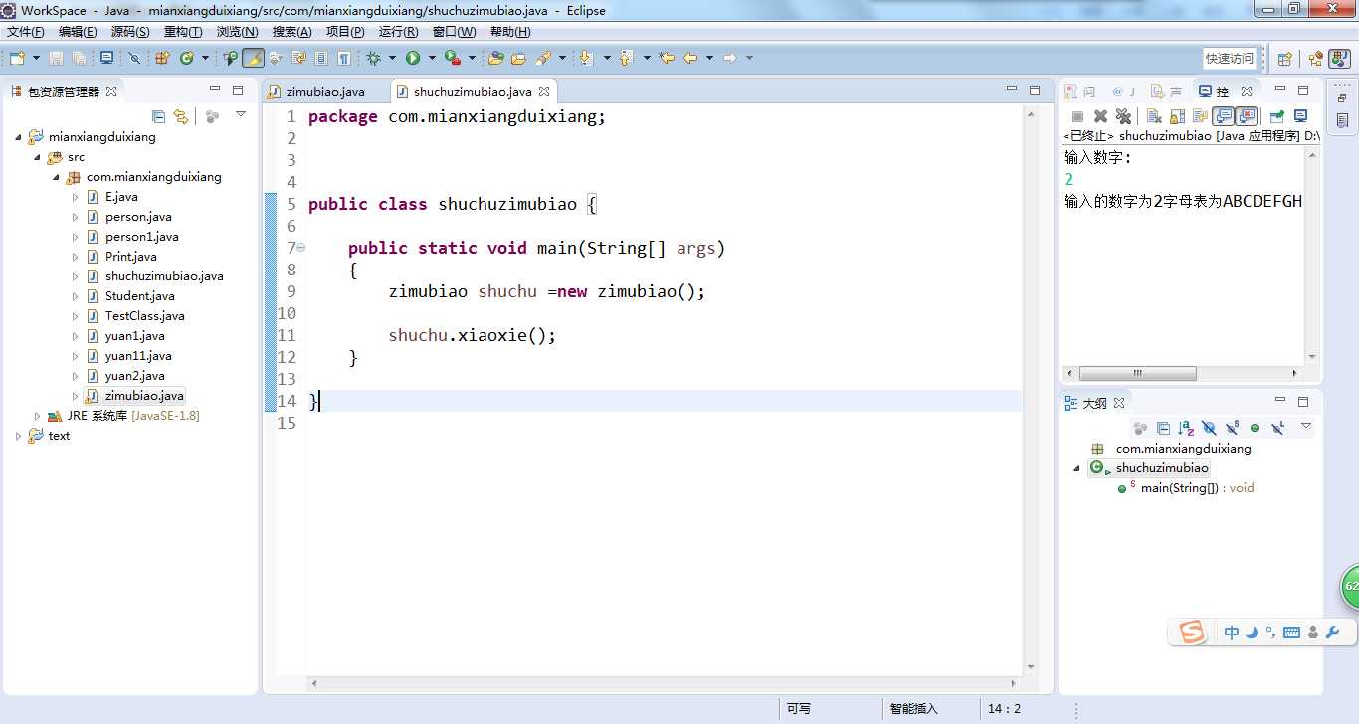
Task: Toggle Link with Editor in Package Explorer
Action: pos(181,116)
